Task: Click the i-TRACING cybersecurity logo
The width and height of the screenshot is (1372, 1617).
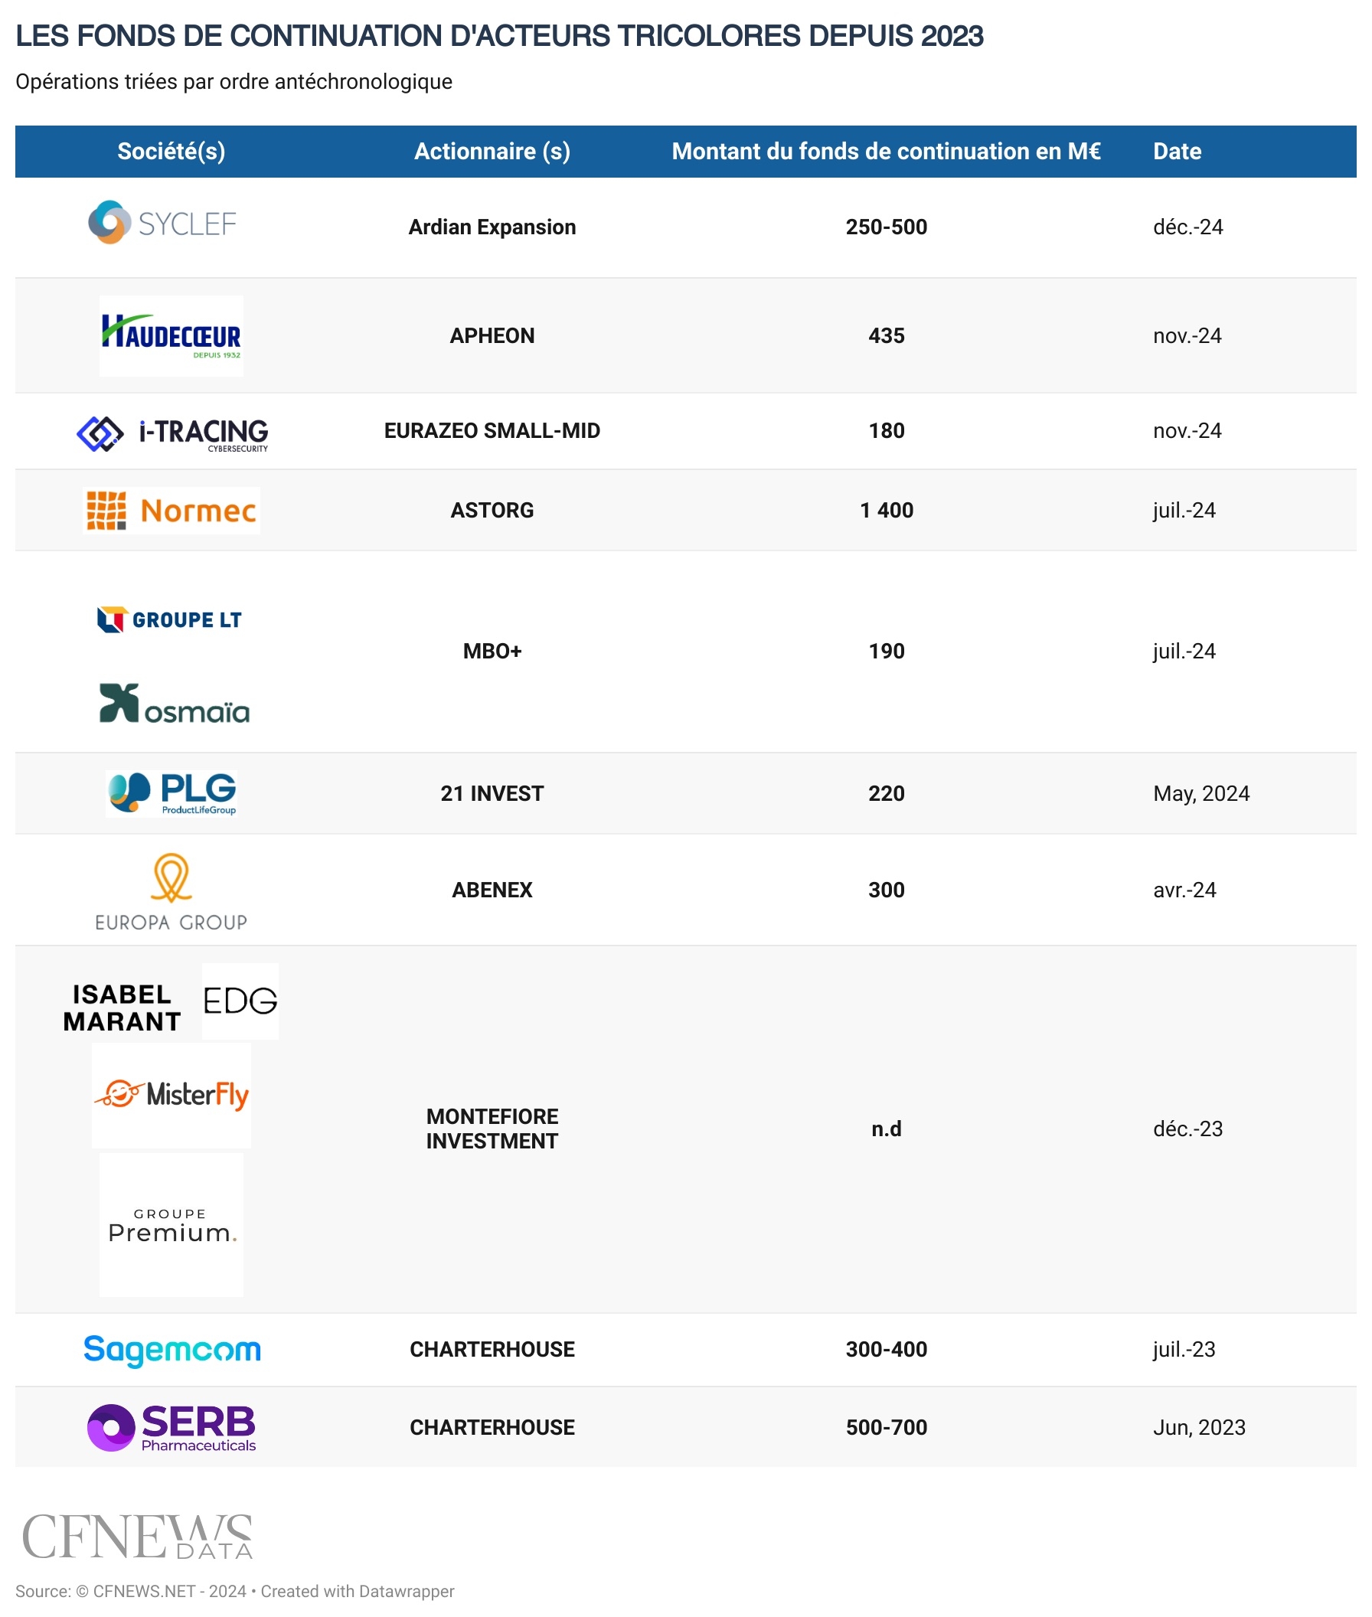Action: pos(172,433)
